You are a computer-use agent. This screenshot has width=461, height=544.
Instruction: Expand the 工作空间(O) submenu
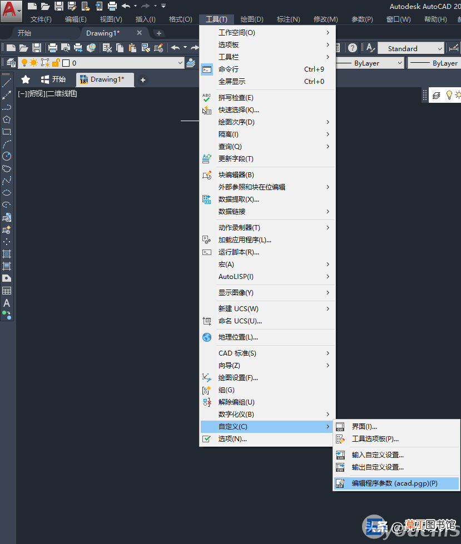tap(267, 33)
